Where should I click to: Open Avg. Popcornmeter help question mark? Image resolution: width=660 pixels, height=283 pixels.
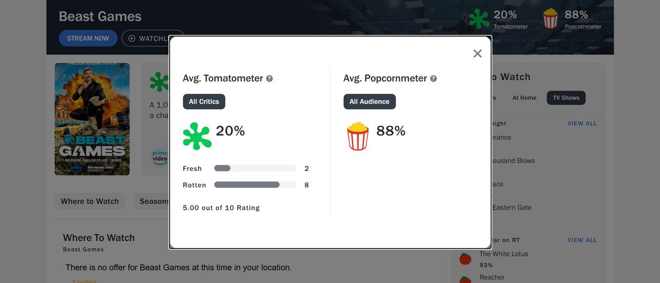click(433, 79)
